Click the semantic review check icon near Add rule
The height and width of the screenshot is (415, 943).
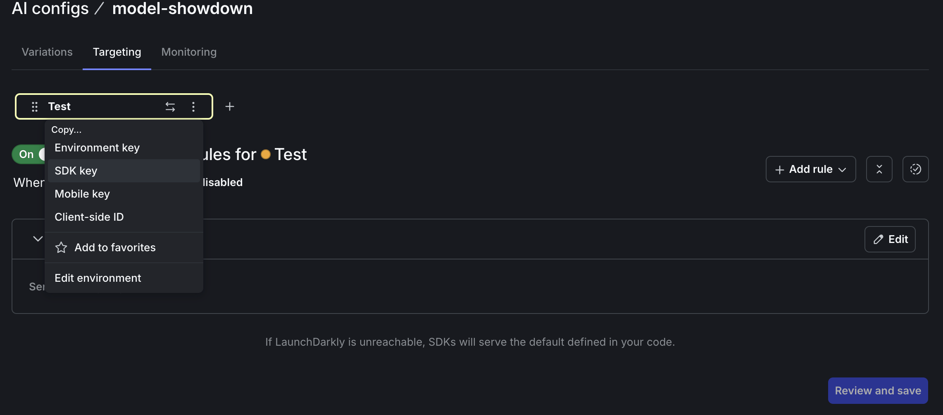[x=915, y=169]
